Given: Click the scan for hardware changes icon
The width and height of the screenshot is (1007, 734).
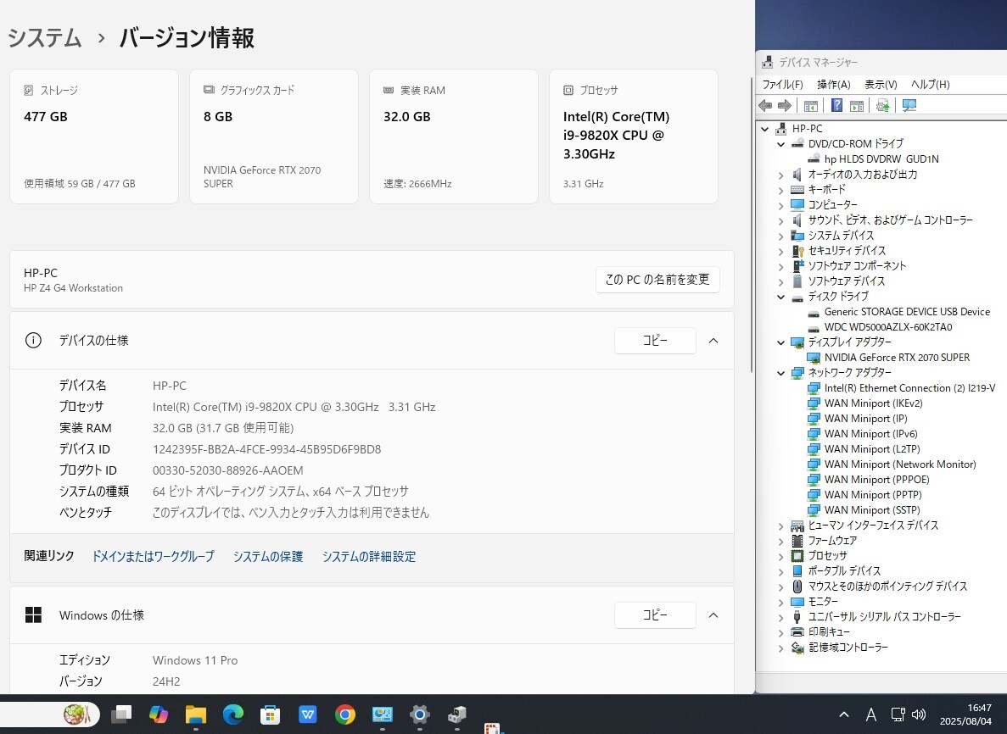Looking at the screenshot, I should [909, 106].
